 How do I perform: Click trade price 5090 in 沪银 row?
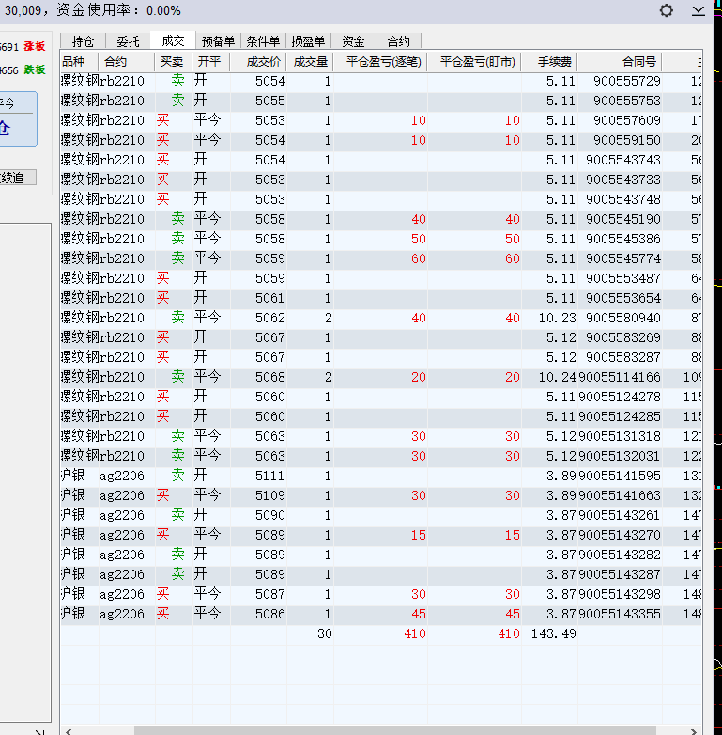(x=270, y=515)
